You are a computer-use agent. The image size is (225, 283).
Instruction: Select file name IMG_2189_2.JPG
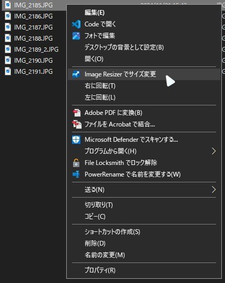[x=36, y=49]
